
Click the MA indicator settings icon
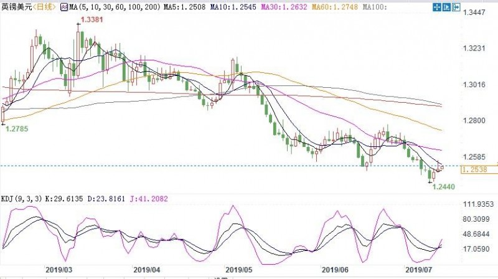(x=64, y=7)
